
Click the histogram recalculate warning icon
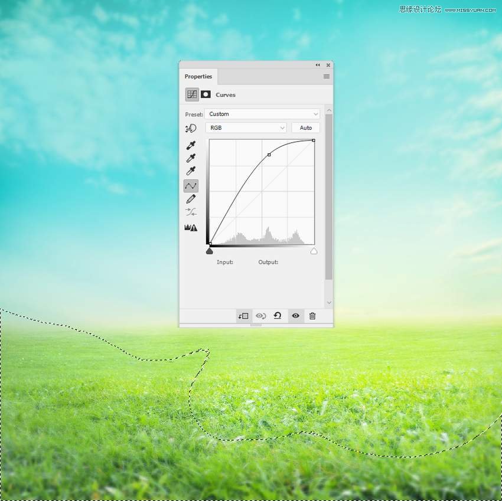pyautogui.click(x=191, y=227)
